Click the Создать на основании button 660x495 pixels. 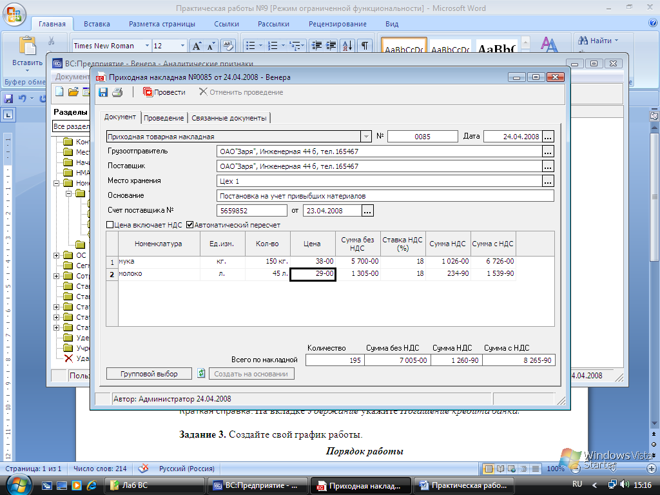pos(251,374)
